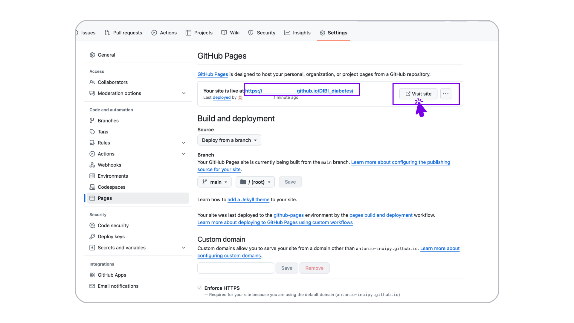Go to the Wiki tab
This screenshot has height=323, width=574.
click(230, 33)
